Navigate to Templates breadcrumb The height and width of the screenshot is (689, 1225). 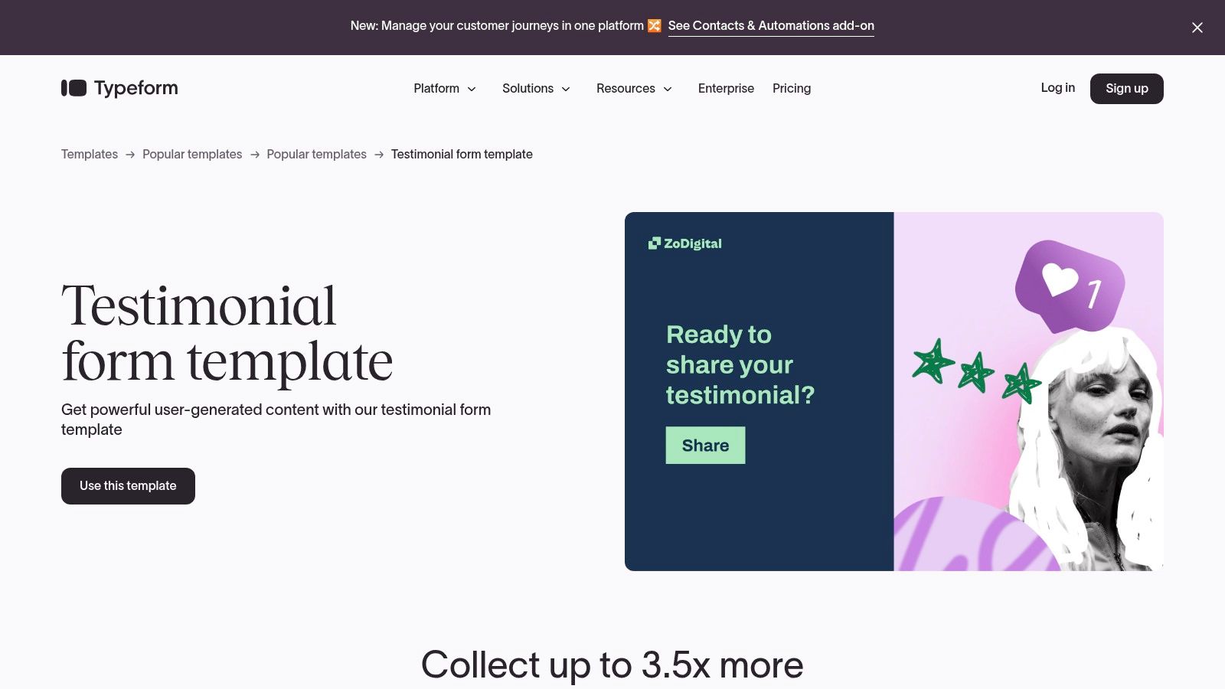(90, 155)
